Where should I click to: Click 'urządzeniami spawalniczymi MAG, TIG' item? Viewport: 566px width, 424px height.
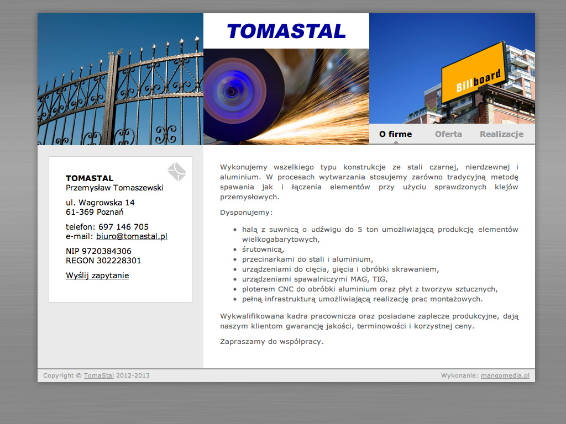point(315,279)
